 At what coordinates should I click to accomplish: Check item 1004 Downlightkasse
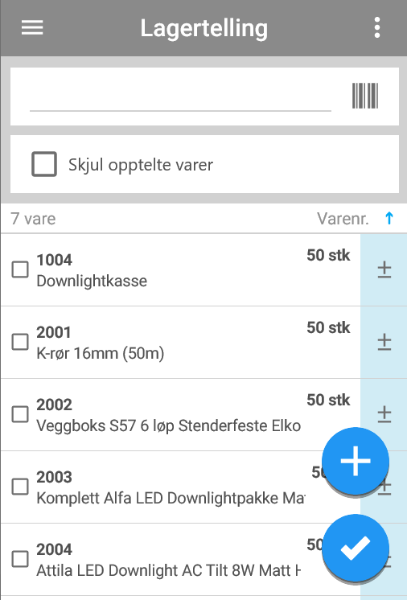20,269
